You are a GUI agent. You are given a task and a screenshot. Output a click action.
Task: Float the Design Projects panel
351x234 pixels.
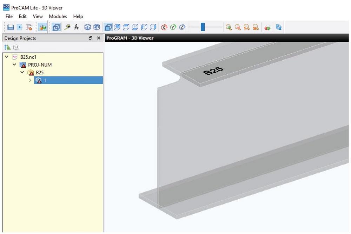[x=91, y=38]
